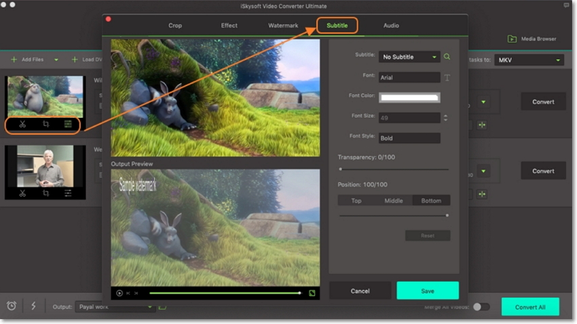Expand the MKV output format dropdown
577x324 pixels.
[529, 60]
